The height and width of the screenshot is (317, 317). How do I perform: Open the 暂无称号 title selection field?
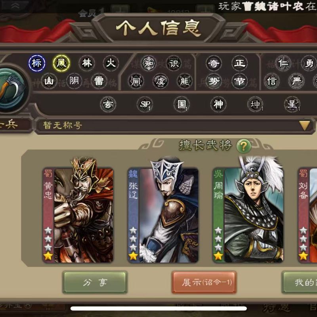175,126
